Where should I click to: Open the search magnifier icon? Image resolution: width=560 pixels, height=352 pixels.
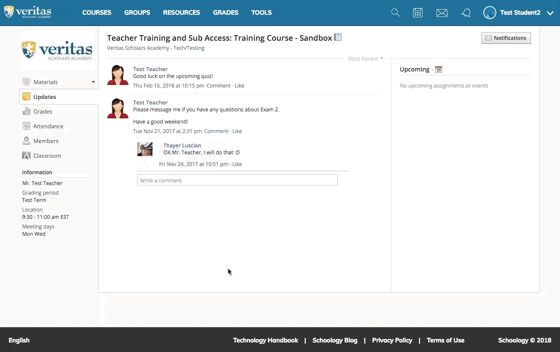[395, 13]
